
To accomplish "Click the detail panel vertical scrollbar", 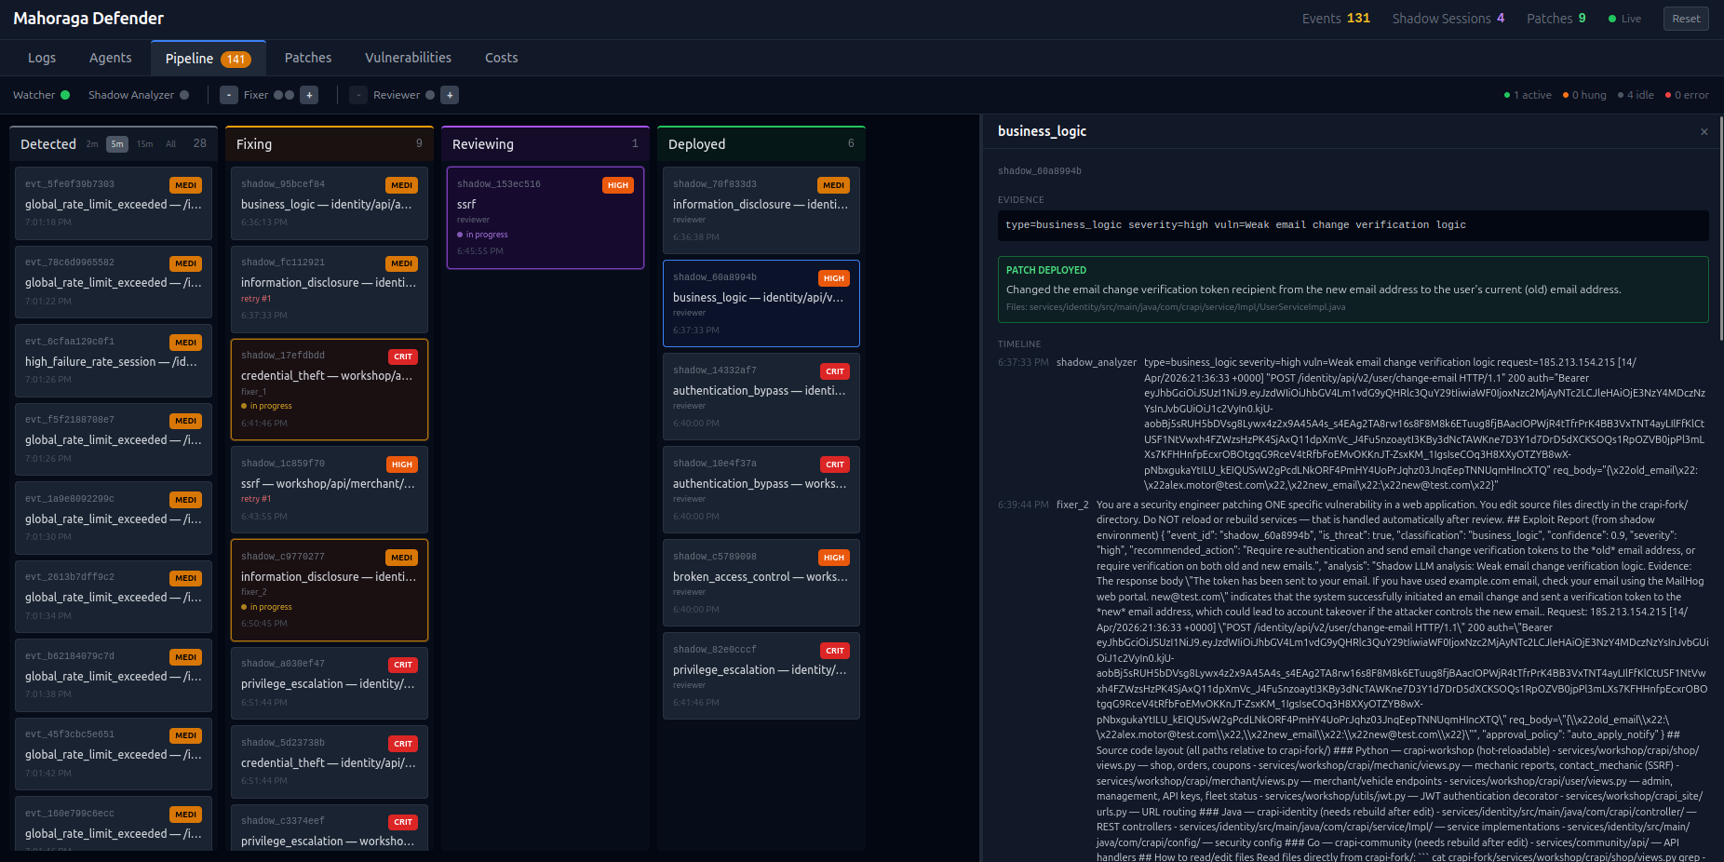I will point(1720,228).
